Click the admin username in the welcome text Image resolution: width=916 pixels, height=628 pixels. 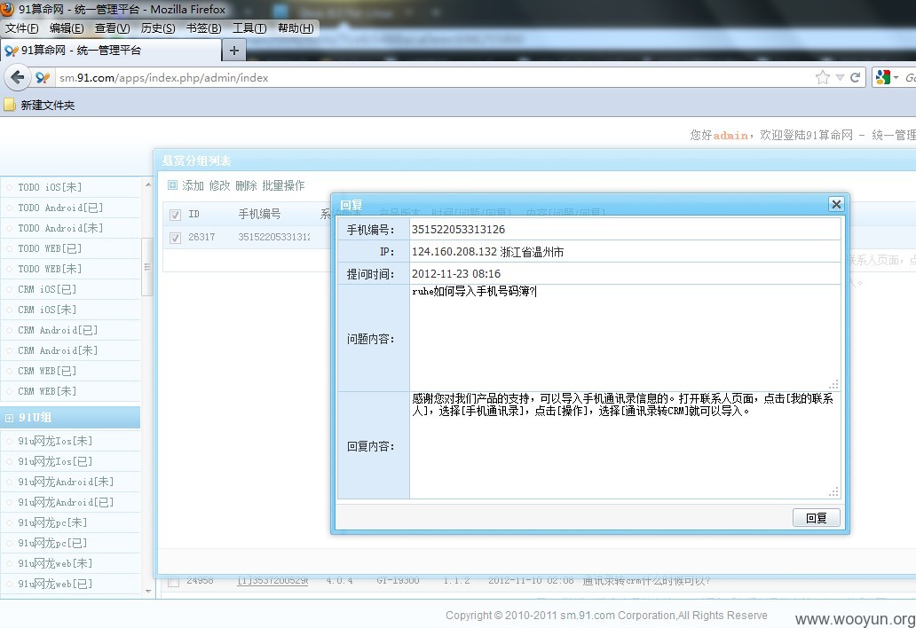(x=730, y=136)
